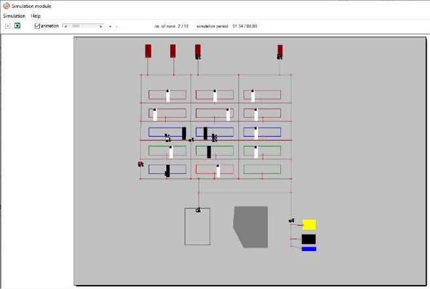Select the leftmost dark red source block

pyautogui.click(x=148, y=51)
